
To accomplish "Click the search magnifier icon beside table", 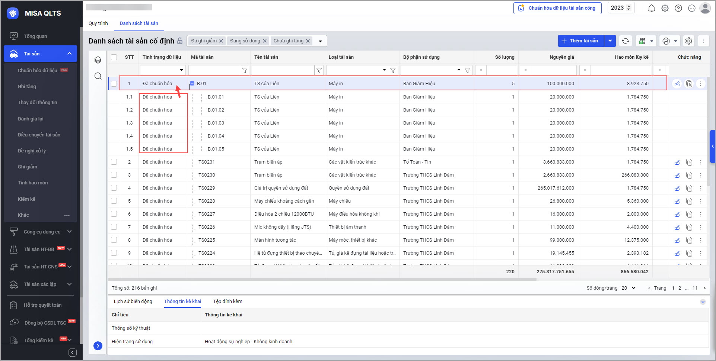I will 98,76.
